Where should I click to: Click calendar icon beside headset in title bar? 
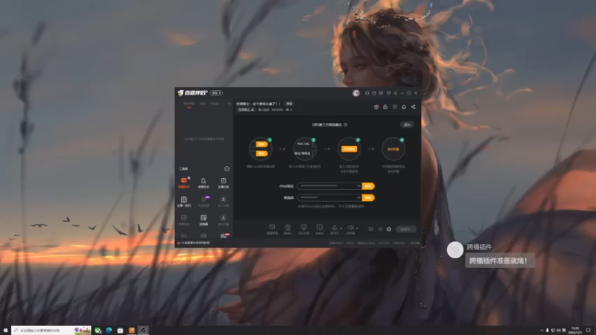(x=374, y=93)
